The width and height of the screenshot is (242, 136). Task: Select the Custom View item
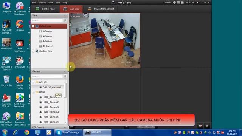tap(46, 51)
